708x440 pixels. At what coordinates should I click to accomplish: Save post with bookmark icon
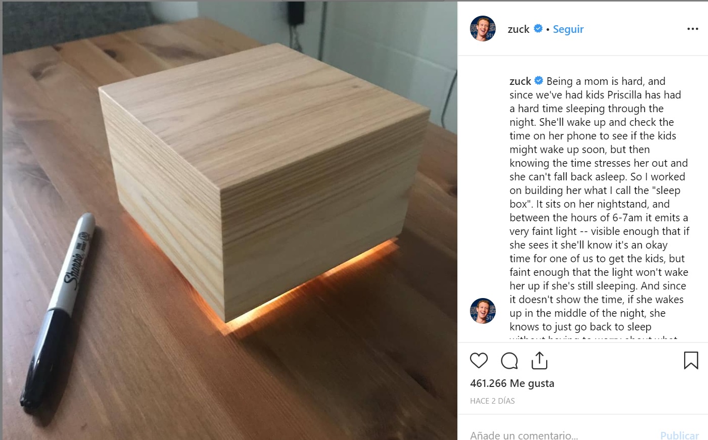point(691,360)
